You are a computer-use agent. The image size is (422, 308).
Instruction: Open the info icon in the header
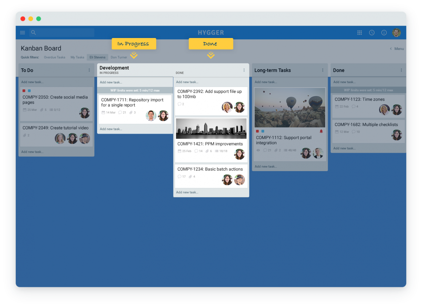coord(384,33)
